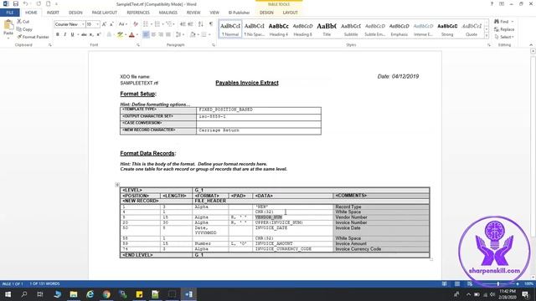Expand the Bullets list dropdown
Image resolution: width=536 pixels, height=301 pixels.
[x=151, y=24]
